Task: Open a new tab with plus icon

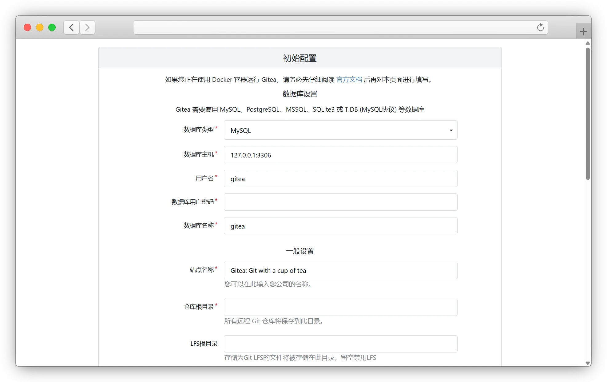Action: 583,31
